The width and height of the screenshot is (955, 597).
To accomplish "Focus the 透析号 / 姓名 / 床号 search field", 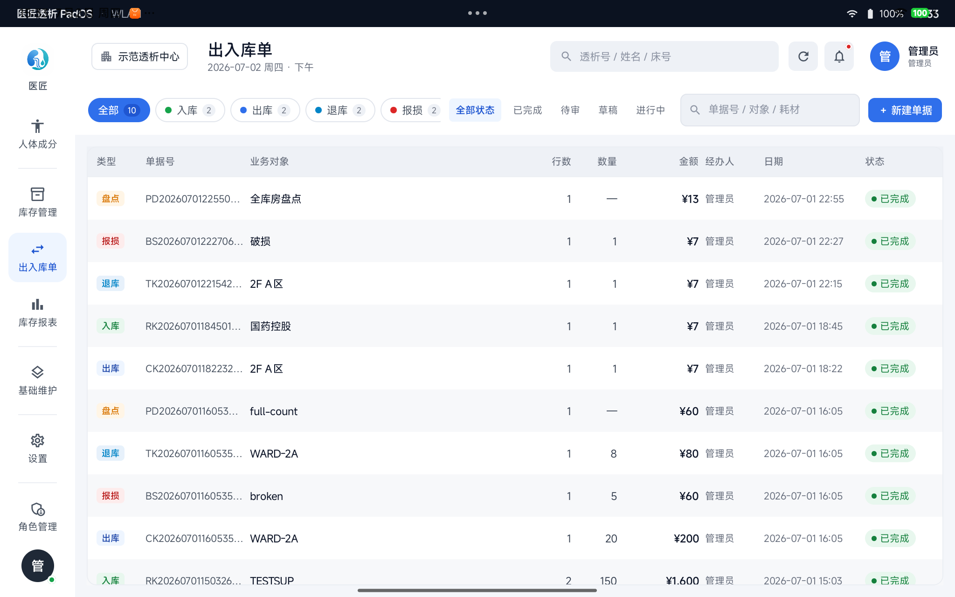I will [x=664, y=56].
